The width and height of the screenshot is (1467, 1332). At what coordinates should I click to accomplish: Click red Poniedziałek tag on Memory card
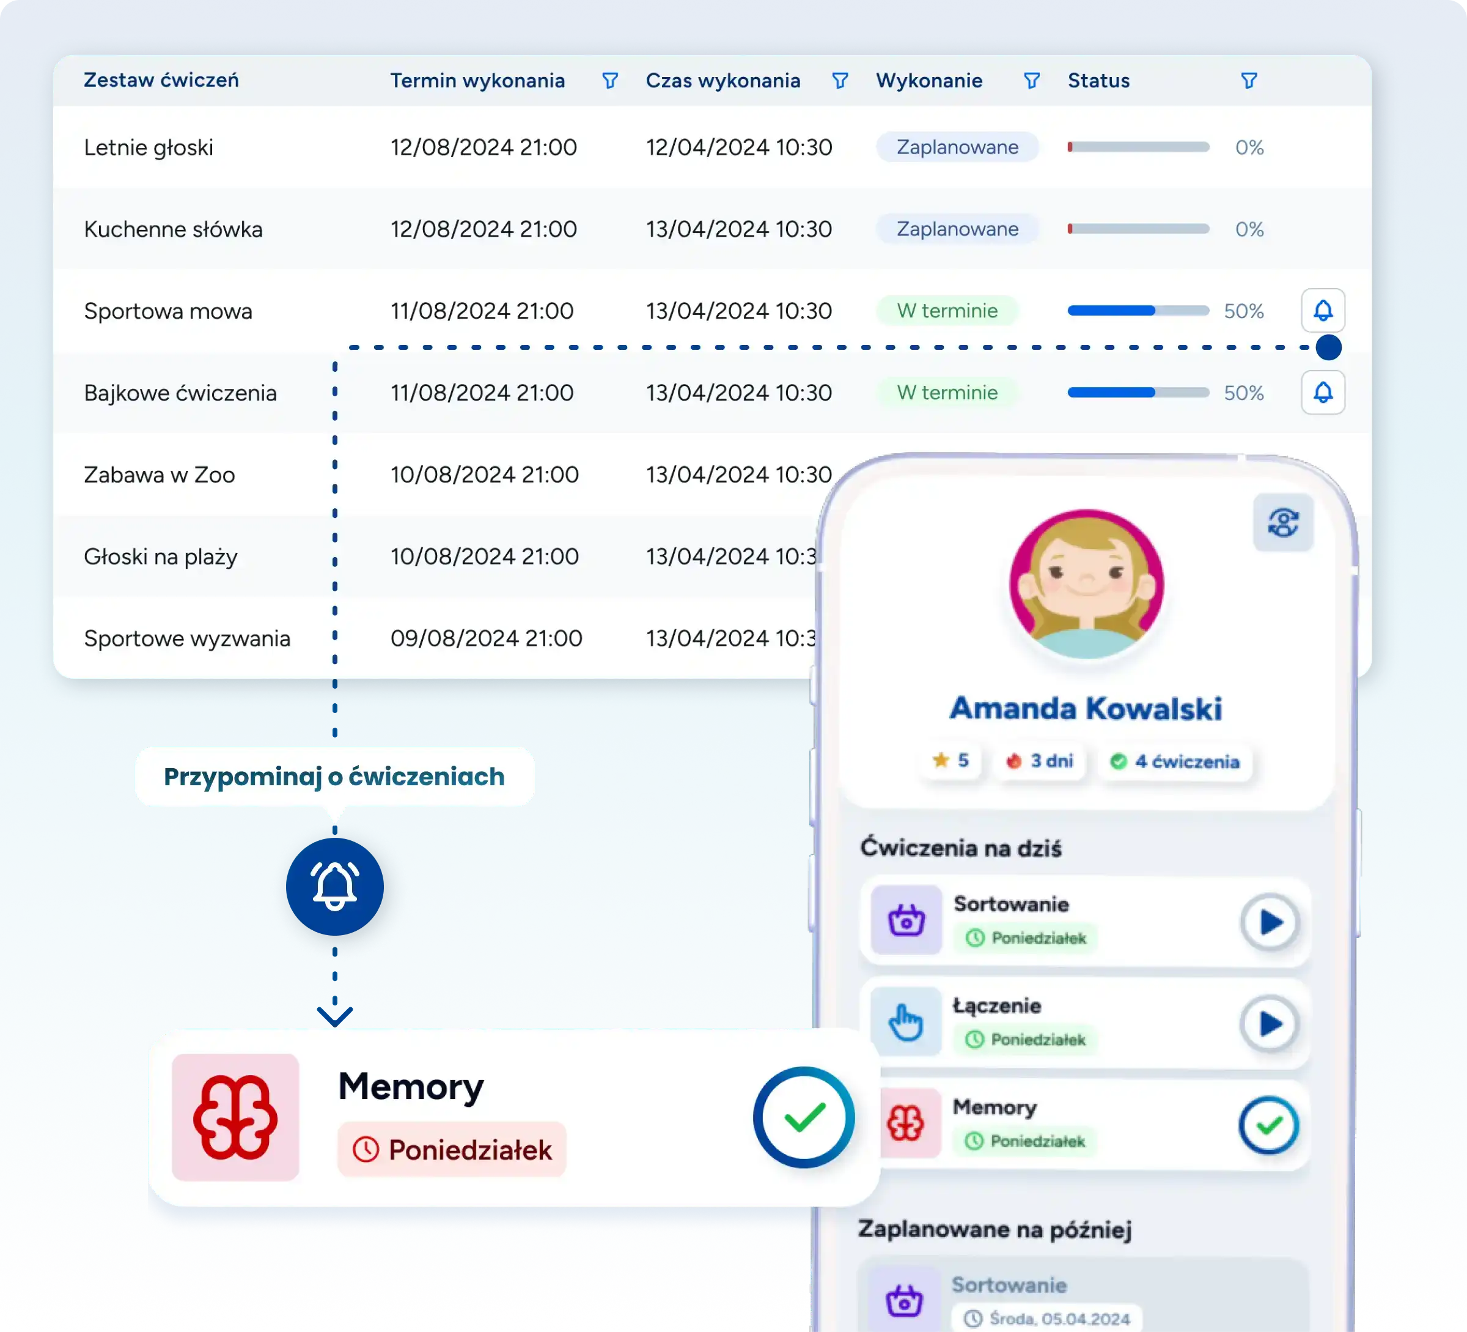coord(452,1149)
